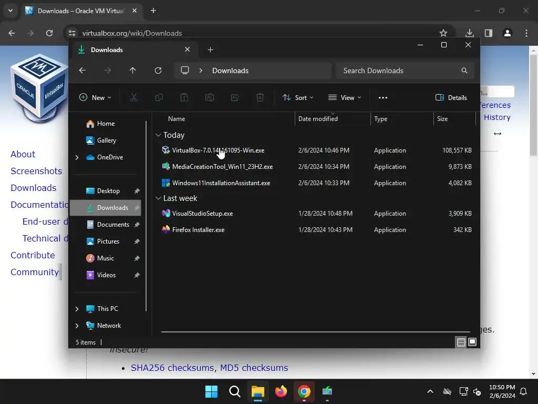Select Gallery in navigation pane
This screenshot has width=538, height=404.
(106, 140)
